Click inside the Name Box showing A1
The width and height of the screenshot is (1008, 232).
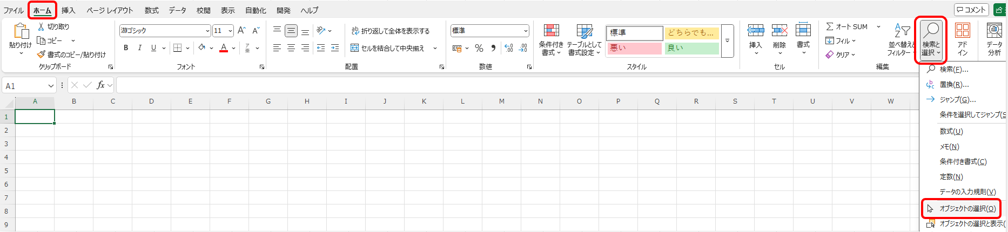25,86
